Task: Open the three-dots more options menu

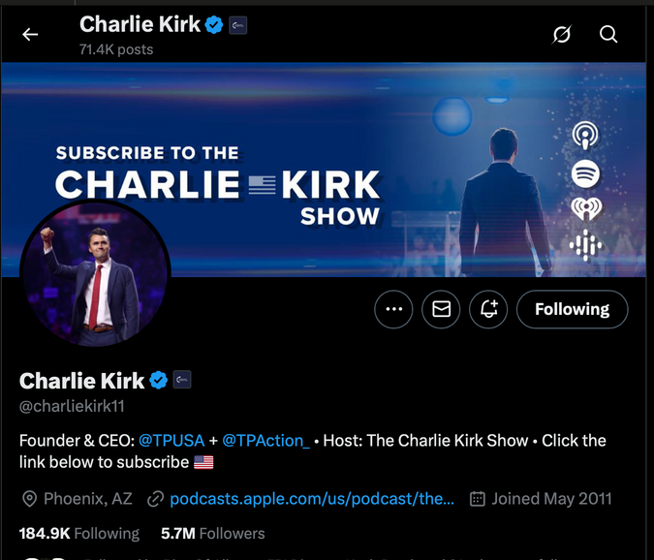Action: 393,309
